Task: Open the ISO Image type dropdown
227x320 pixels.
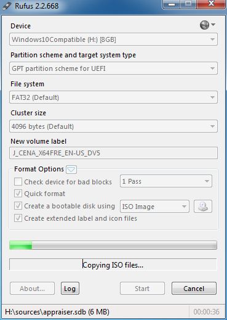Action: (x=154, y=207)
